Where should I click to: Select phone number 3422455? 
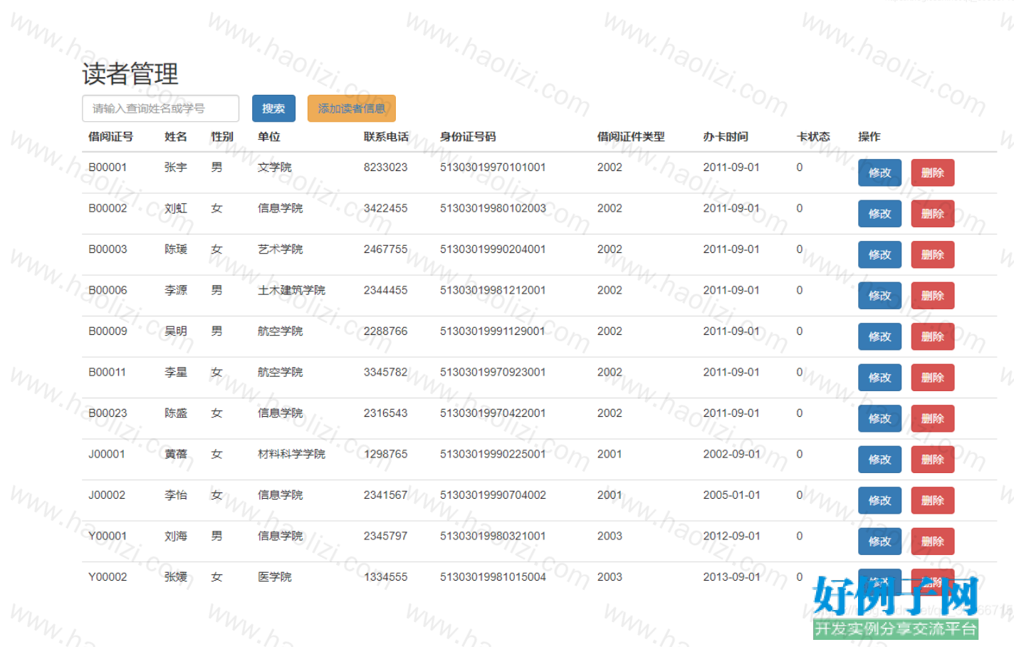click(x=386, y=208)
